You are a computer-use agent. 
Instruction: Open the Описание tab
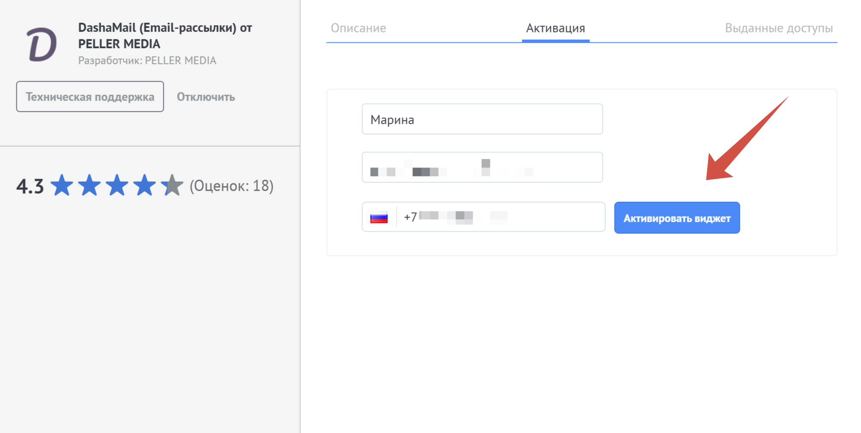point(359,28)
